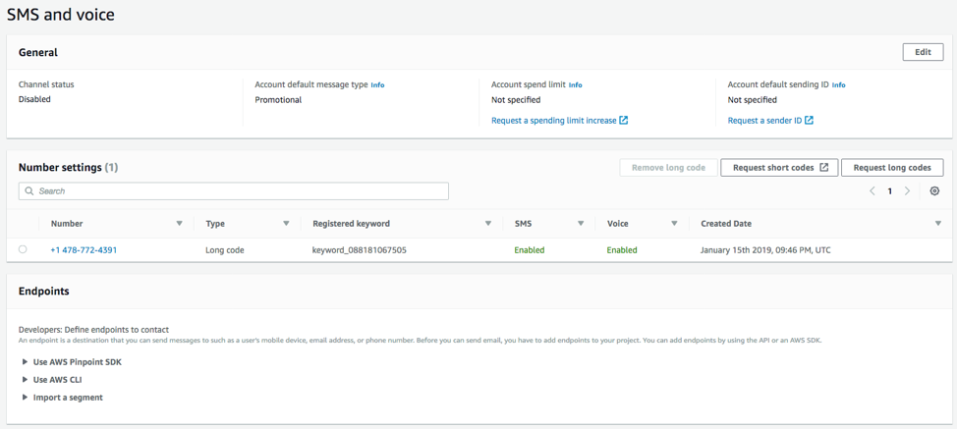Click the external link icon after sender ID
The width and height of the screenshot is (957, 429).
coord(809,120)
